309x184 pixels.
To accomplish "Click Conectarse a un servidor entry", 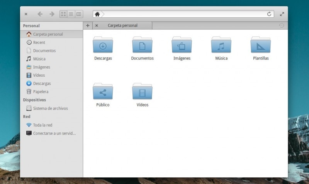I will (x=51, y=133).
